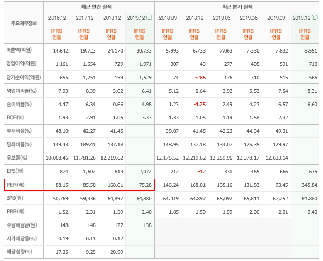Click the '2019.09' quarterly column header
Viewport: 323px width, 261px height.
tap(276, 18)
